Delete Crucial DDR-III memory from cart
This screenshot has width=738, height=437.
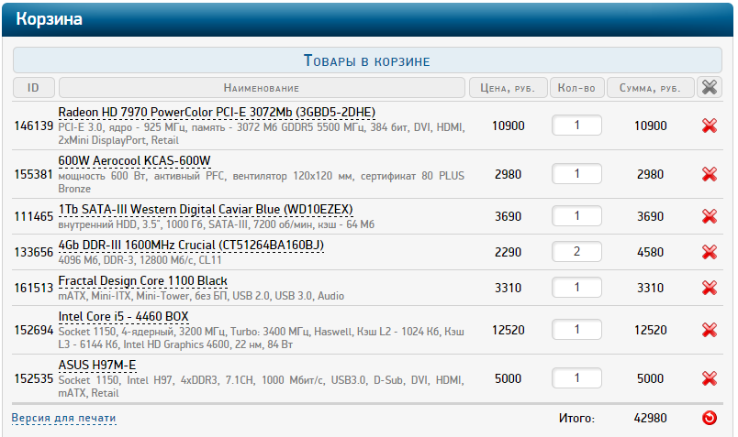709,252
